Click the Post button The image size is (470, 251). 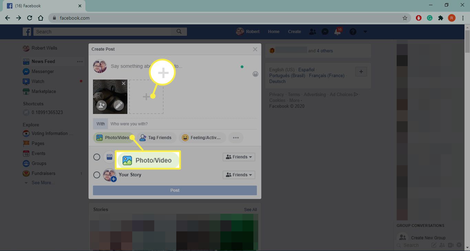[x=175, y=190]
